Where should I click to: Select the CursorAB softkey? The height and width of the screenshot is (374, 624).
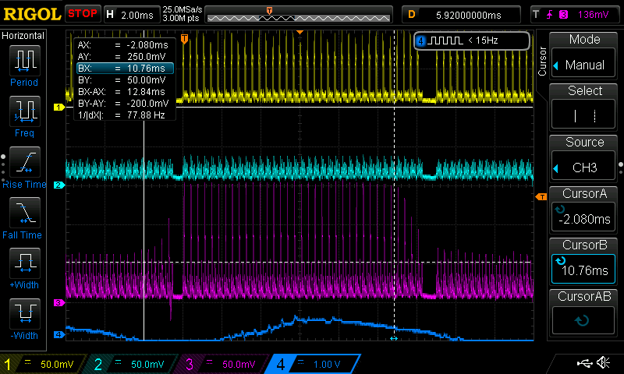click(x=584, y=312)
